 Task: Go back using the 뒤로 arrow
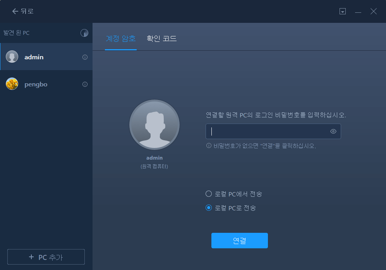coord(22,11)
